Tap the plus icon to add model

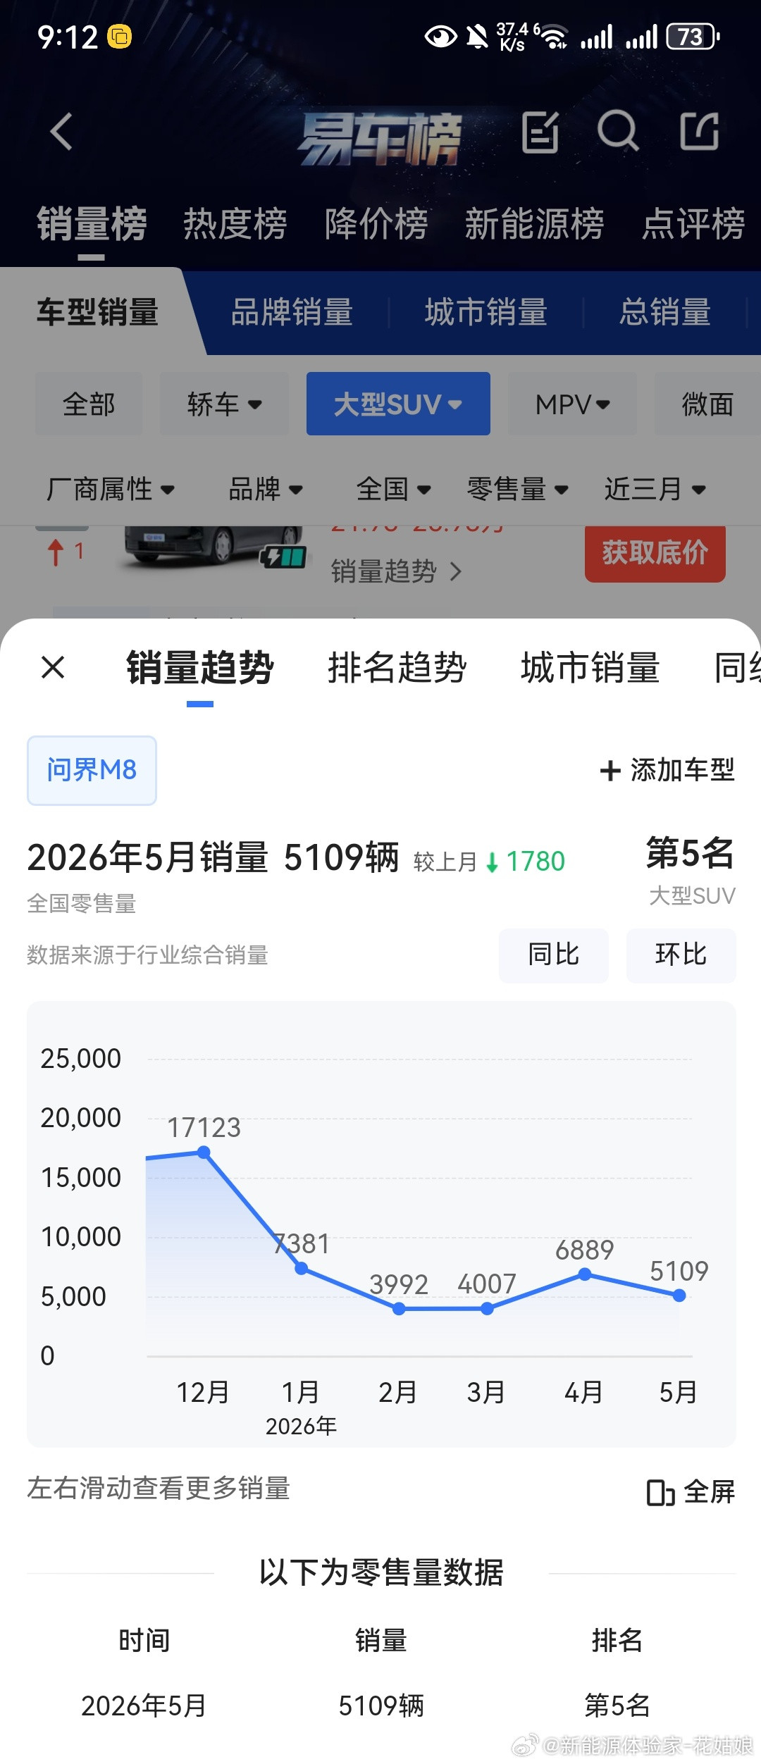pyautogui.click(x=610, y=770)
